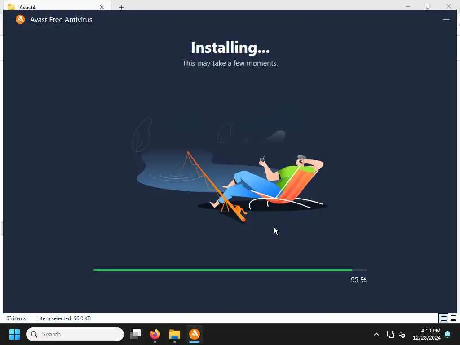Click the taskbar Search box
This screenshot has width=460, height=345.
tap(75, 334)
